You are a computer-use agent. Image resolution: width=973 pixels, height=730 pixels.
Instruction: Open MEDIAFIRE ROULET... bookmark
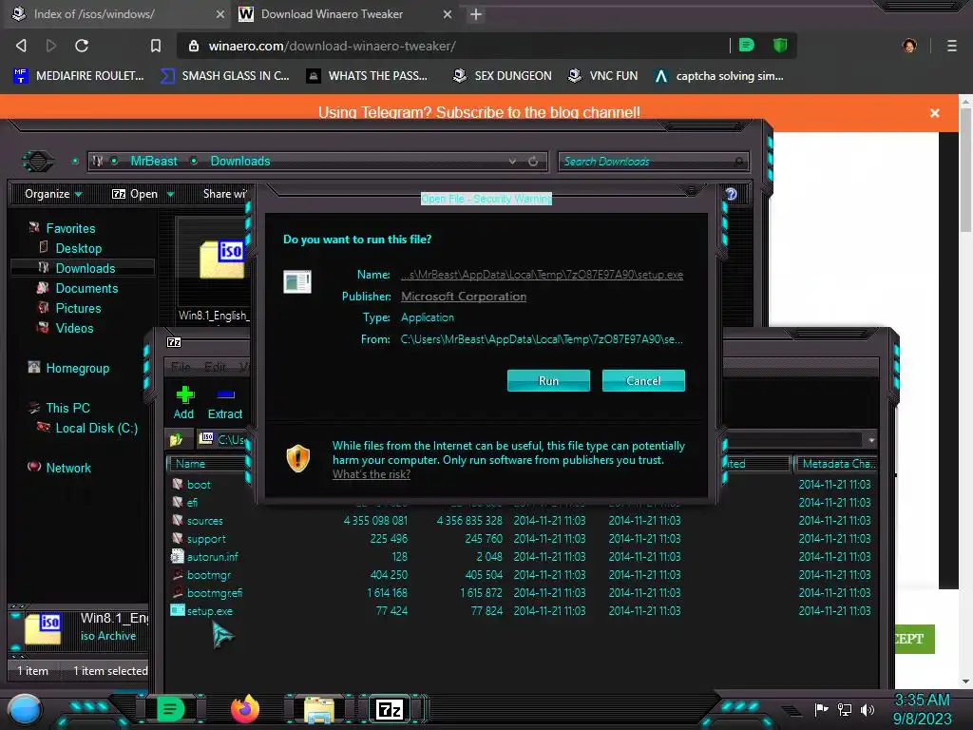[79, 76]
